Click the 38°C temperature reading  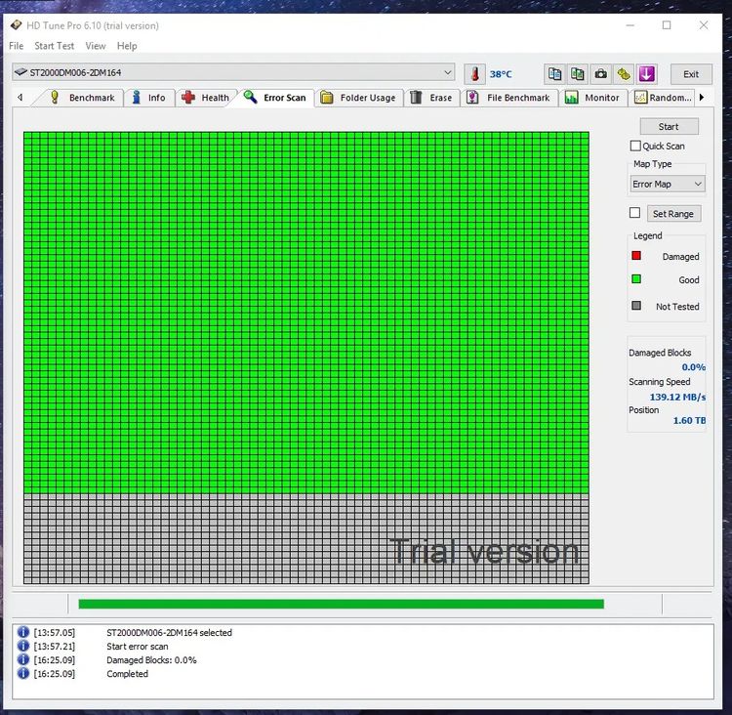[x=501, y=74]
